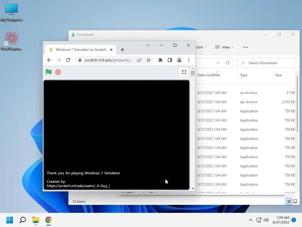302x227 pixels.
Task: Switch Downloads to large thumbnails view
Action: click(x=295, y=202)
